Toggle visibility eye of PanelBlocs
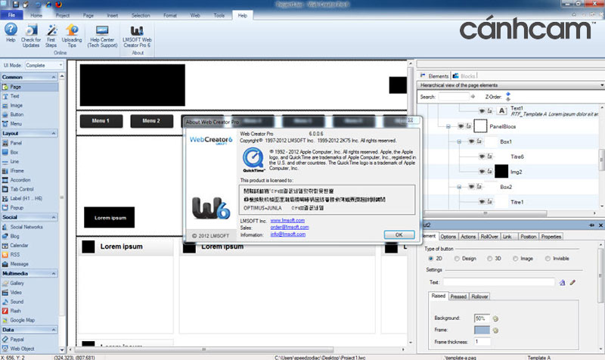 (461, 126)
